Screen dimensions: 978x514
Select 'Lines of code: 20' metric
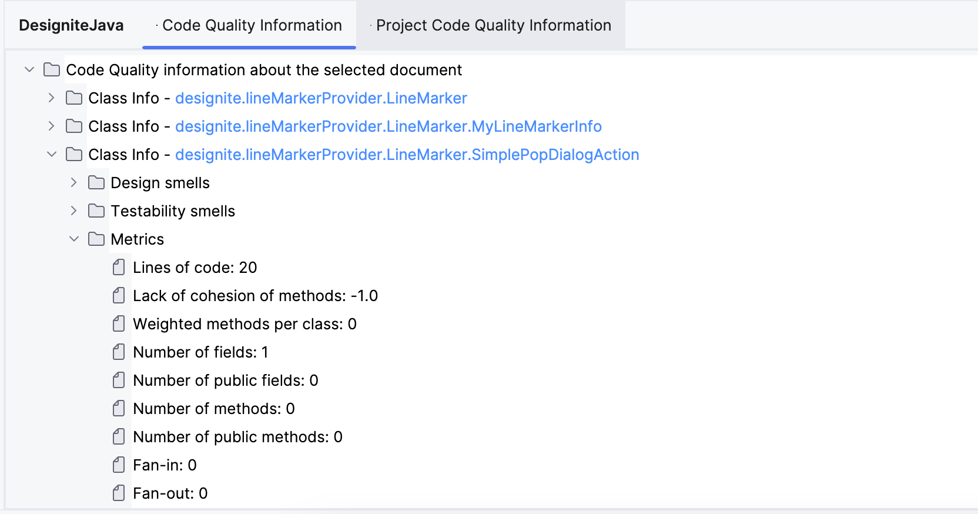tap(195, 268)
